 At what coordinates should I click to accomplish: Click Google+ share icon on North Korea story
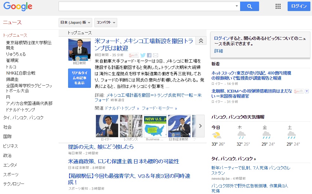(x=299, y=91)
